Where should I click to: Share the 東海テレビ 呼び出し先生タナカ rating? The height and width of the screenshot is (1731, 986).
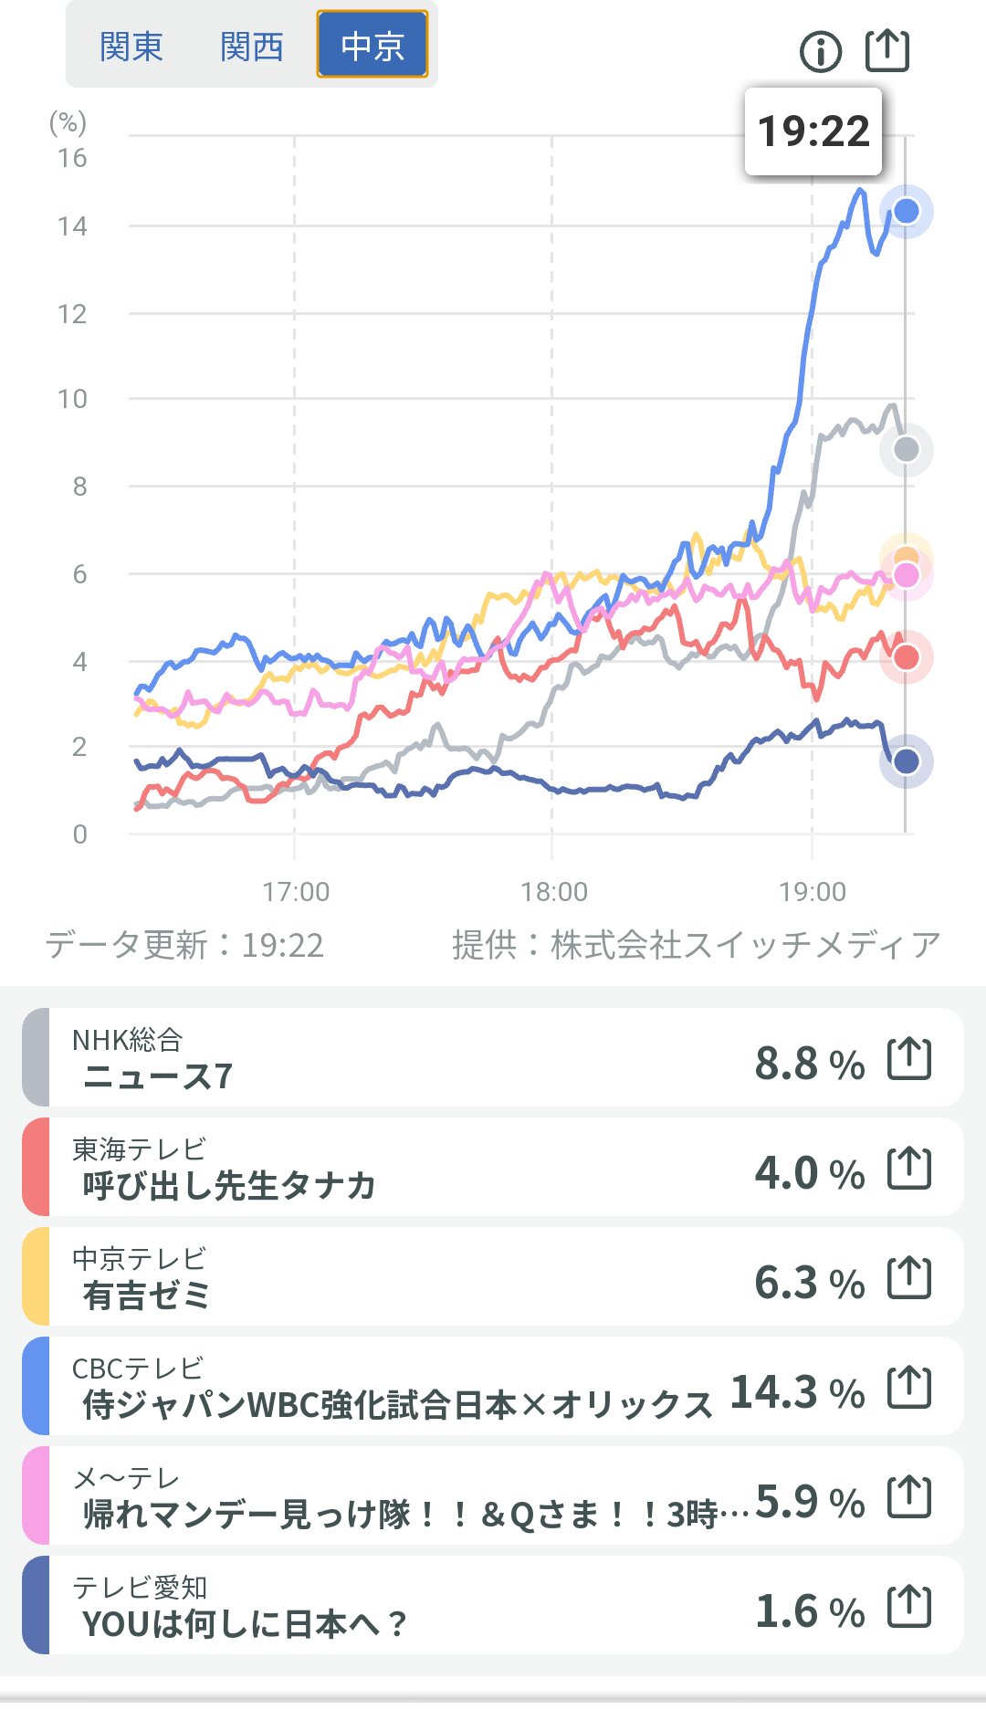(909, 1169)
